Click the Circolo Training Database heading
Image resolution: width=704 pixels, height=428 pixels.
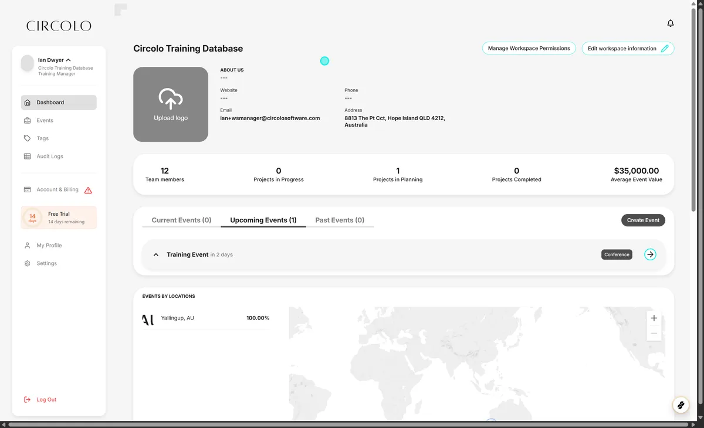188,49
